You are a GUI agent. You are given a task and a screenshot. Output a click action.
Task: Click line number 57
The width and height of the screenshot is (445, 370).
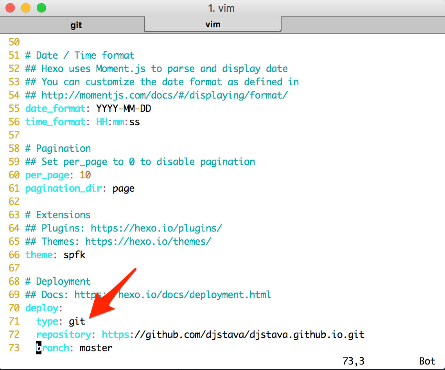pyautogui.click(x=14, y=135)
